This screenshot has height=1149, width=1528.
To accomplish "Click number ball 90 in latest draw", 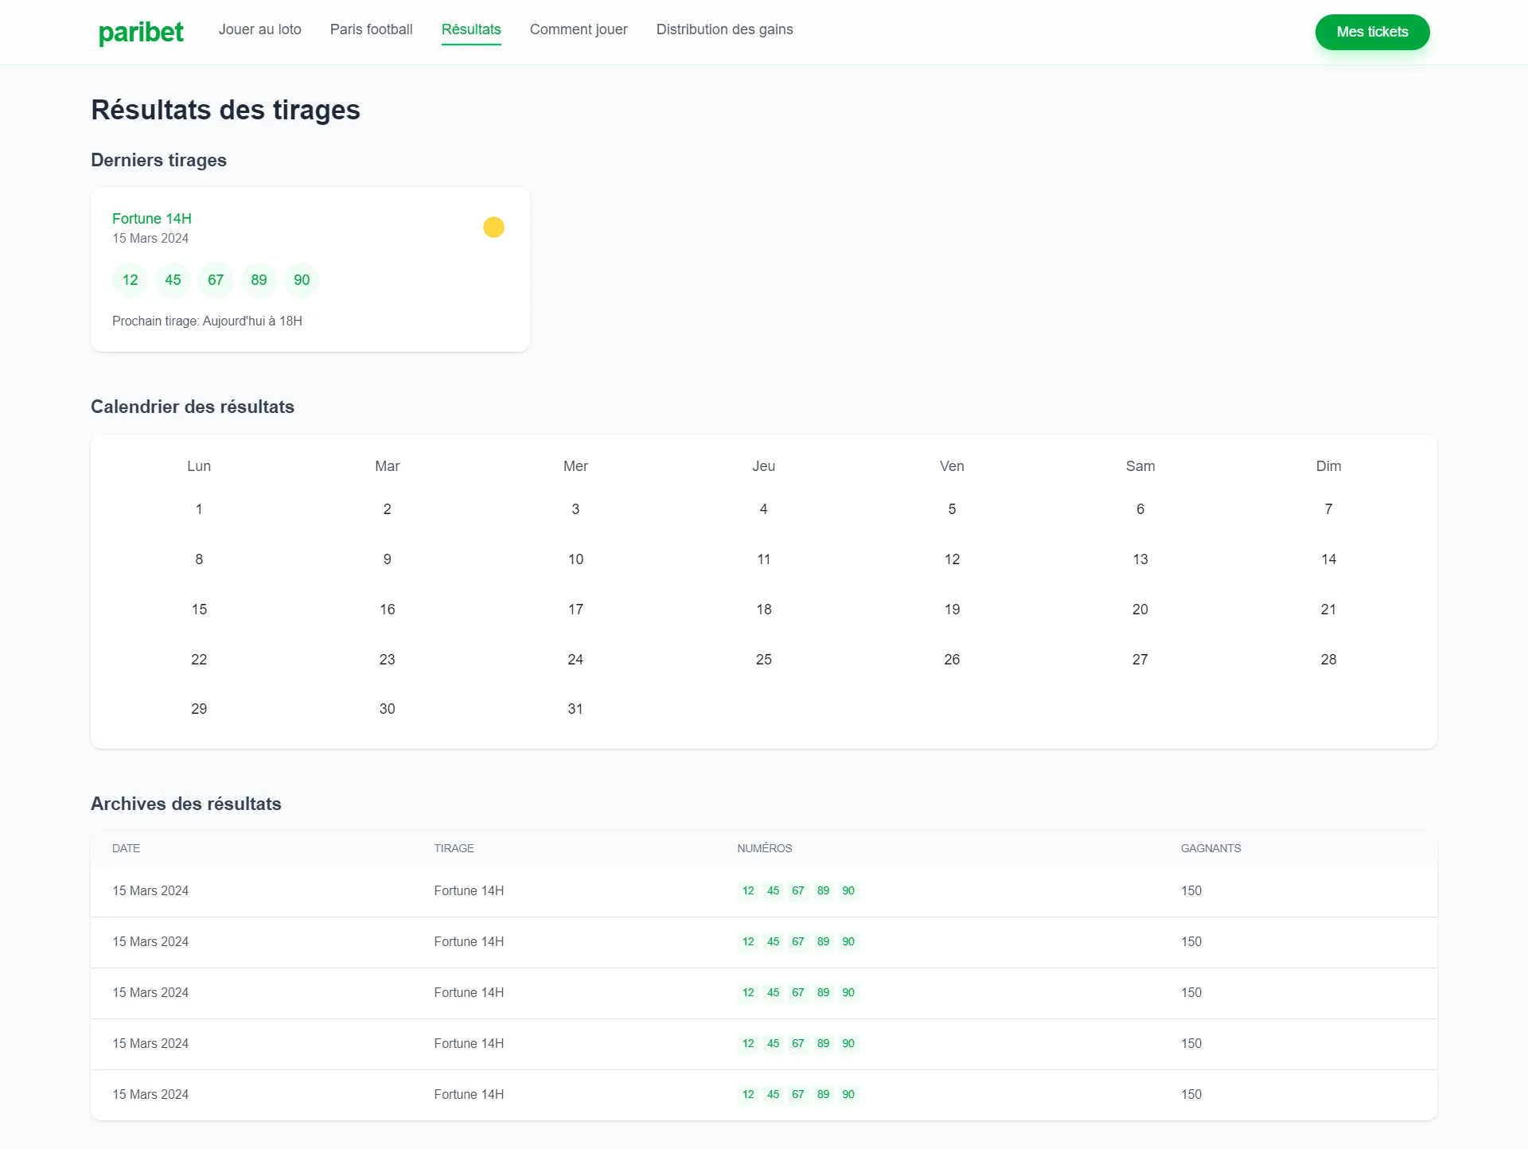I will [302, 280].
